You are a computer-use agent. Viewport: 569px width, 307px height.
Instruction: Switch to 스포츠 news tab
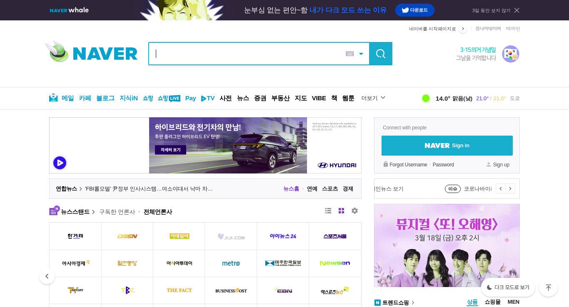point(330,189)
